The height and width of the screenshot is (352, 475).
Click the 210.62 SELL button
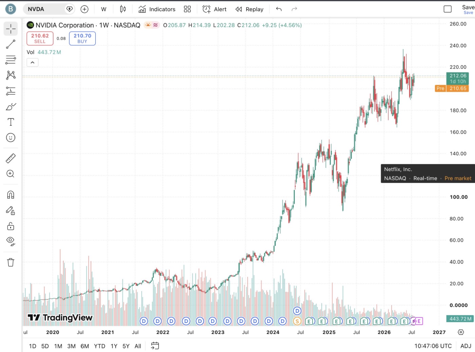(40, 38)
